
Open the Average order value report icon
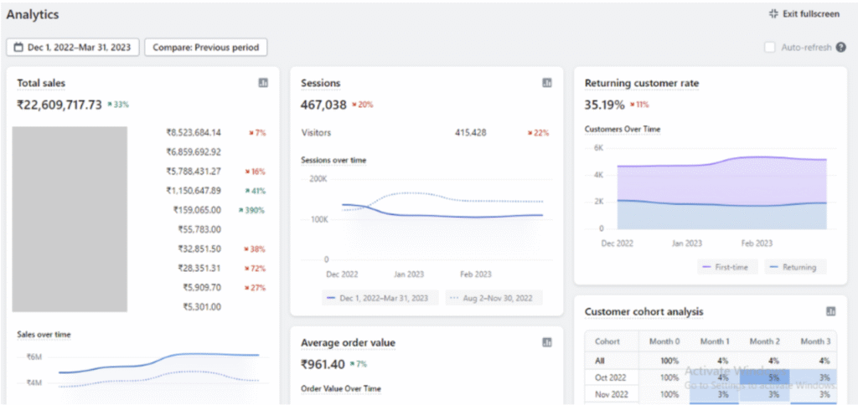click(547, 342)
